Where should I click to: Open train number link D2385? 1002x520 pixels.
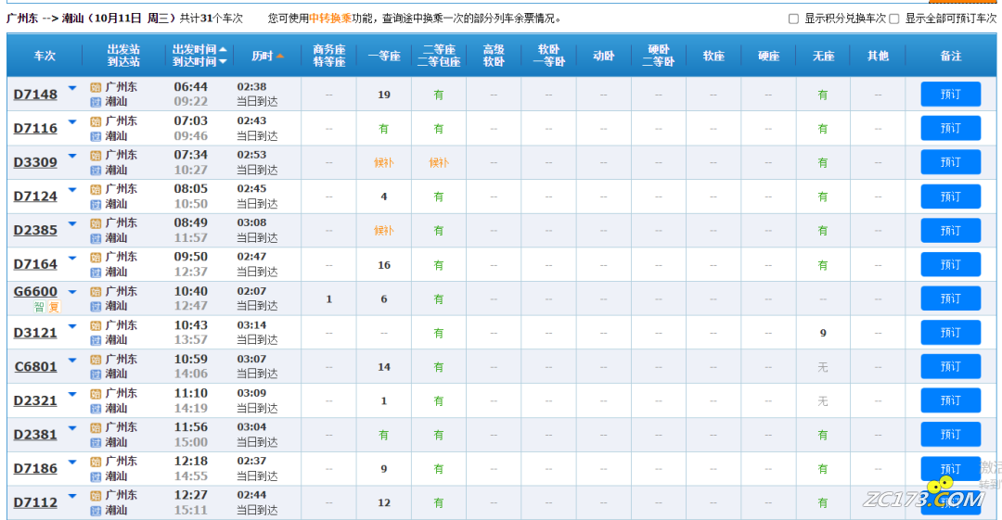tap(36, 230)
